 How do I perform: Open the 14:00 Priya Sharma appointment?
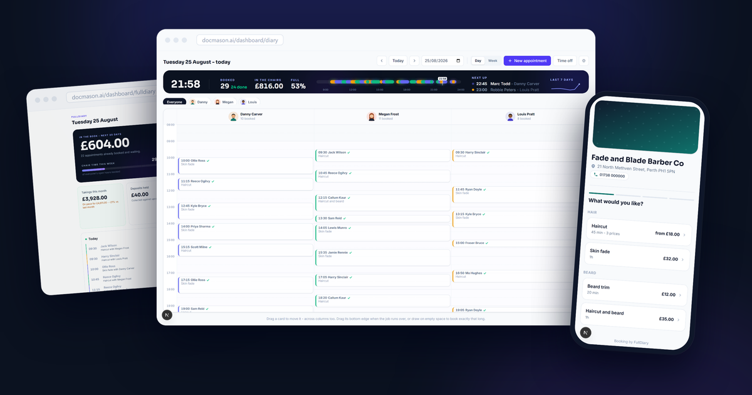(x=246, y=231)
